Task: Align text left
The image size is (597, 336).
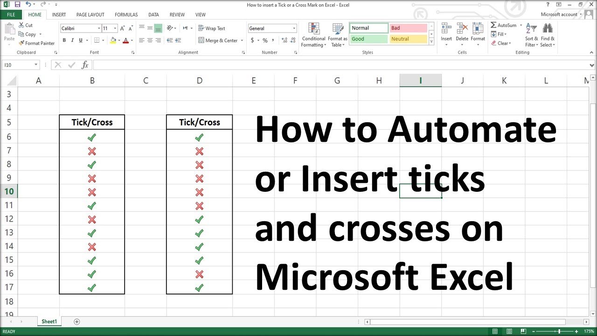Action: click(x=142, y=41)
